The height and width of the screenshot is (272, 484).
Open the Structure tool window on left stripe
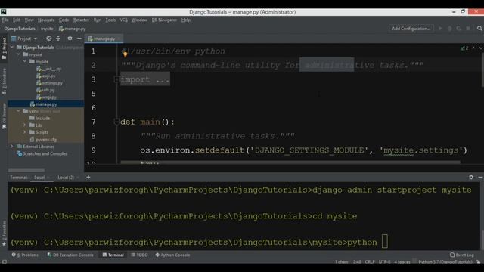[x=4, y=81]
